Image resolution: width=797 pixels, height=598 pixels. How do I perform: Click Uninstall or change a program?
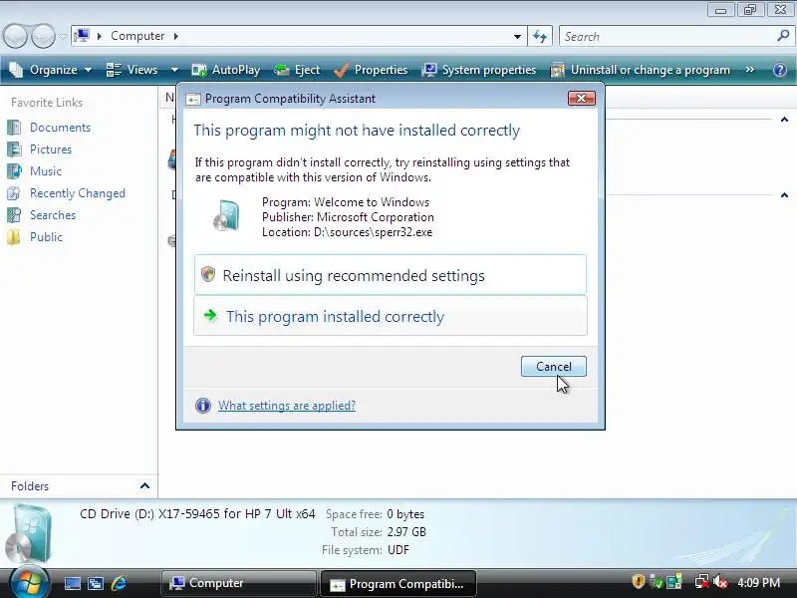pos(641,70)
